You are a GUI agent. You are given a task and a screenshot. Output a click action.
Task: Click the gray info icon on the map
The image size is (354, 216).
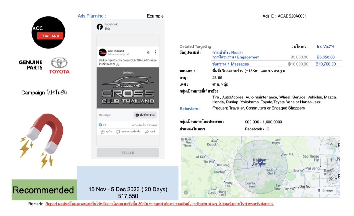tap(186, 193)
